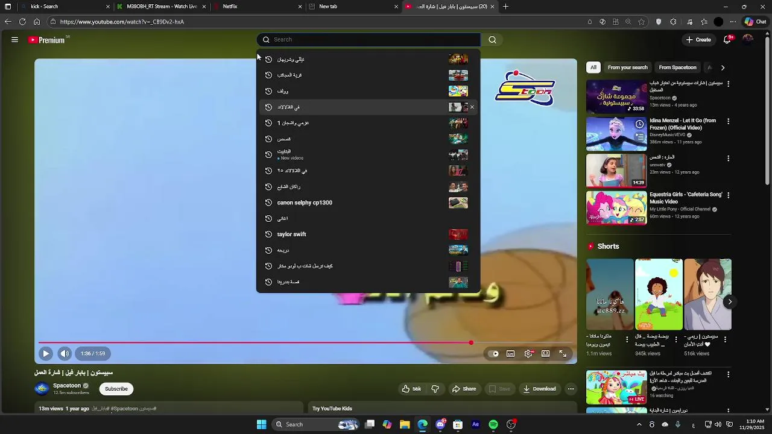Add page to favorites star

641,22
